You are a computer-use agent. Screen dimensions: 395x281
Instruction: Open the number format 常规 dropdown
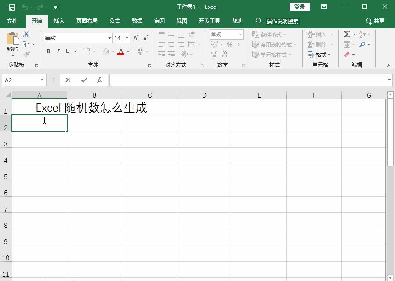pos(241,35)
